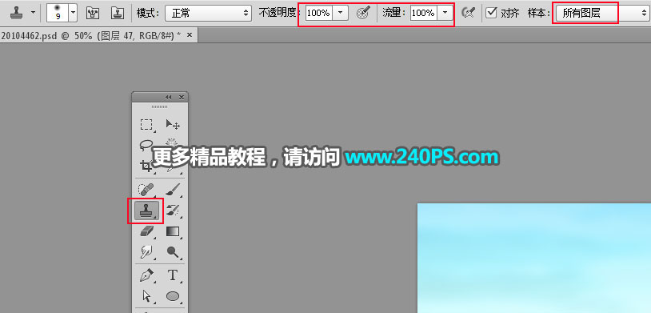Open the Clone Stamp tool preset picker
The width and height of the screenshot is (651, 313).
(15, 13)
